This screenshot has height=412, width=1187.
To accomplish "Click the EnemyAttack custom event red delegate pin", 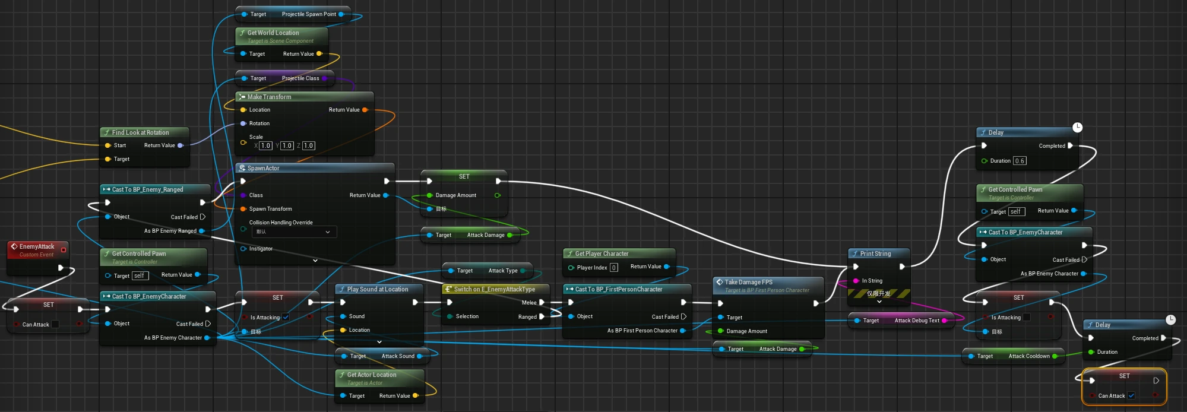I will coord(64,250).
